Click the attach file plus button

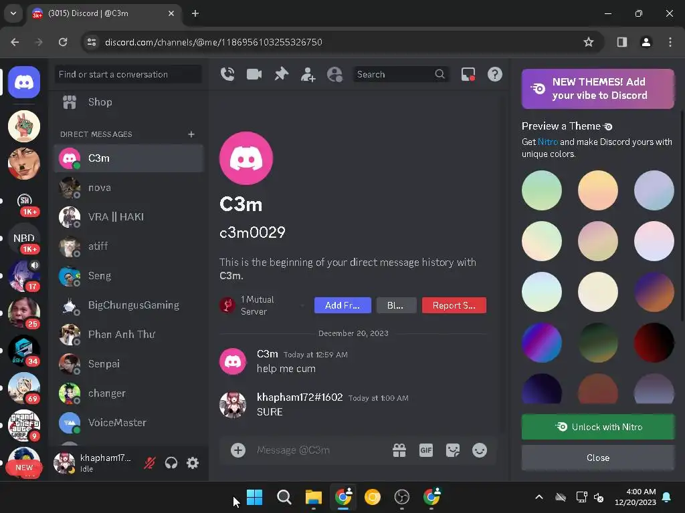[x=238, y=450]
